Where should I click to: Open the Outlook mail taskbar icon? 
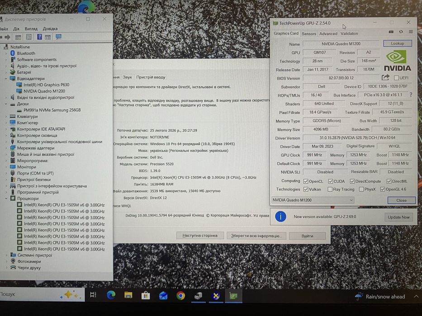click(x=163, y=296)
